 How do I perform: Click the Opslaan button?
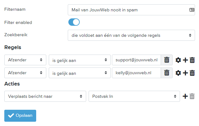[x=20, y=116]
